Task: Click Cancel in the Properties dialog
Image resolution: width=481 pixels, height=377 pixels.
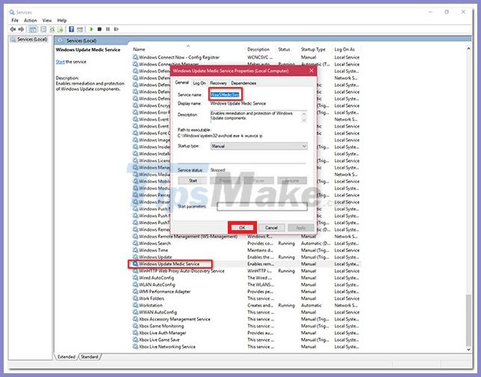Action: point(271,228)
